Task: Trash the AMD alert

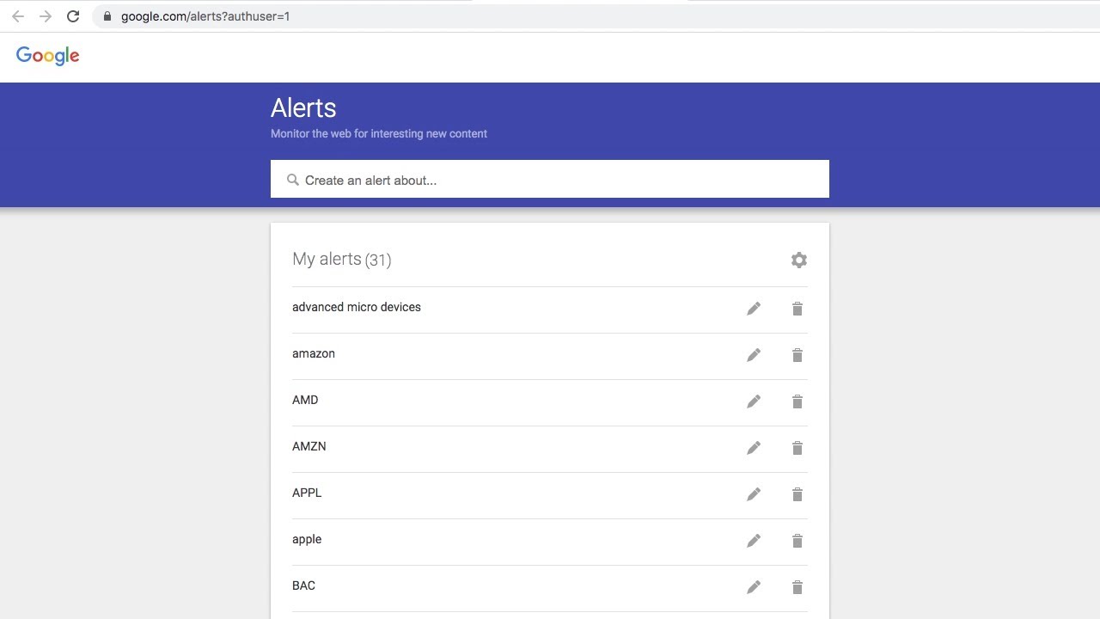Action: pyautogui.click(x=797, y=401)
